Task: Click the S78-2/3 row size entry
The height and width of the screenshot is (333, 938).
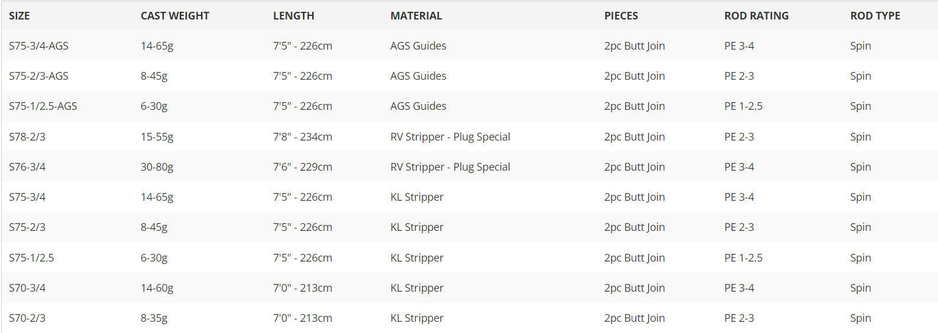Action: click(27, 137)
